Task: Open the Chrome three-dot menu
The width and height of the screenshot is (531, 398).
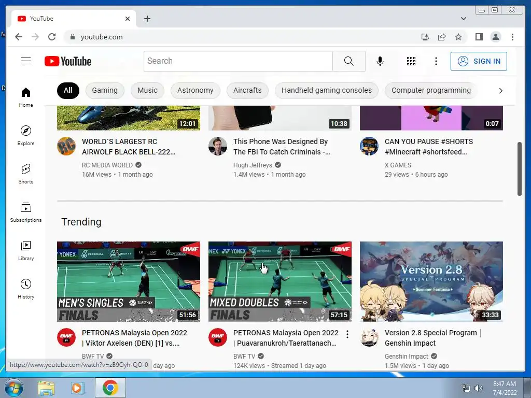Action: [512, 37]
